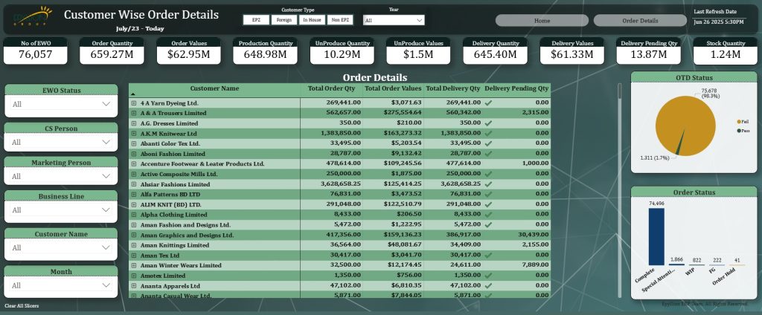Viewport: 762px width, 315px height.
Task: Click the checkmark in the Amotex Limited row
Action: 488,275
